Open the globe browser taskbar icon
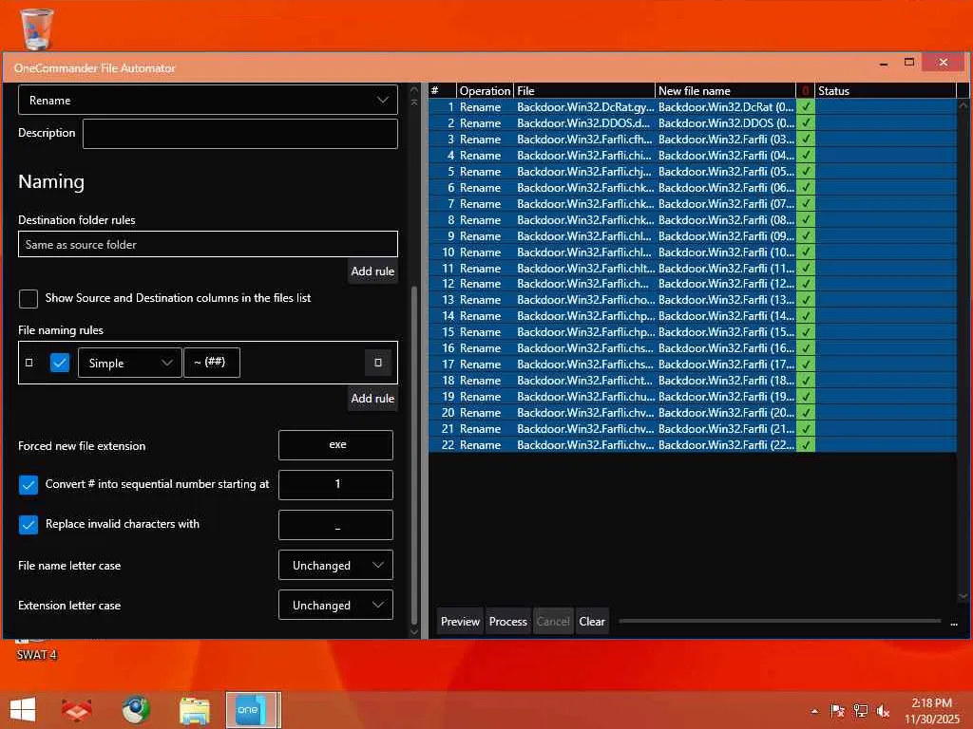 (136, 709)
